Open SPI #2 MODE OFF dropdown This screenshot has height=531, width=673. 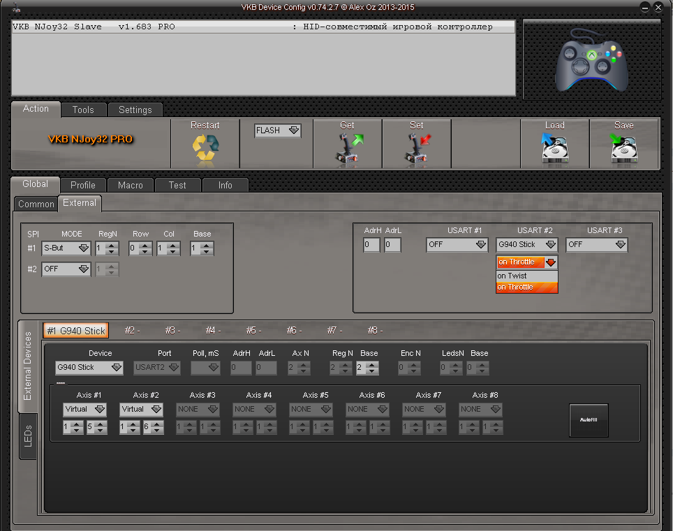(x=66, y=269)
